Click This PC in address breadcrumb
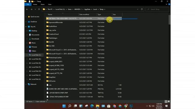 pos(50,9)
